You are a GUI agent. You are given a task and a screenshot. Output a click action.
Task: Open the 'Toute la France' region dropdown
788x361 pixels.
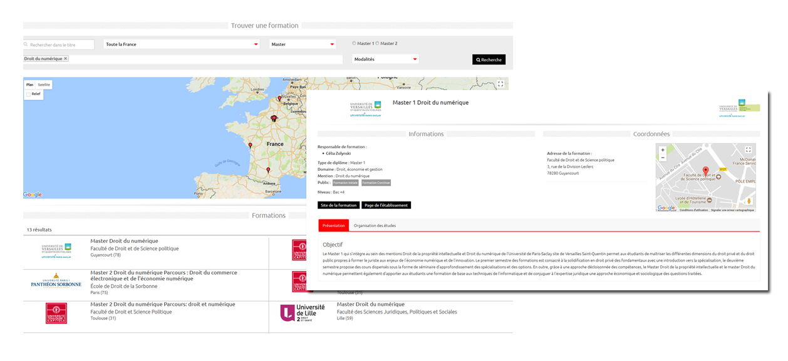pos(182,44)
